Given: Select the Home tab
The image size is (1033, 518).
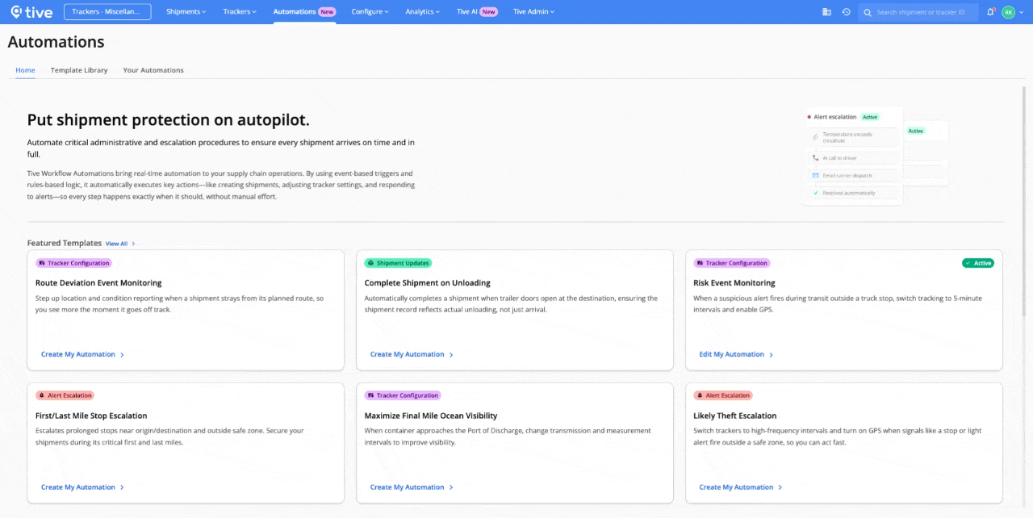Looking at the screenshot, I should point(25,70).
